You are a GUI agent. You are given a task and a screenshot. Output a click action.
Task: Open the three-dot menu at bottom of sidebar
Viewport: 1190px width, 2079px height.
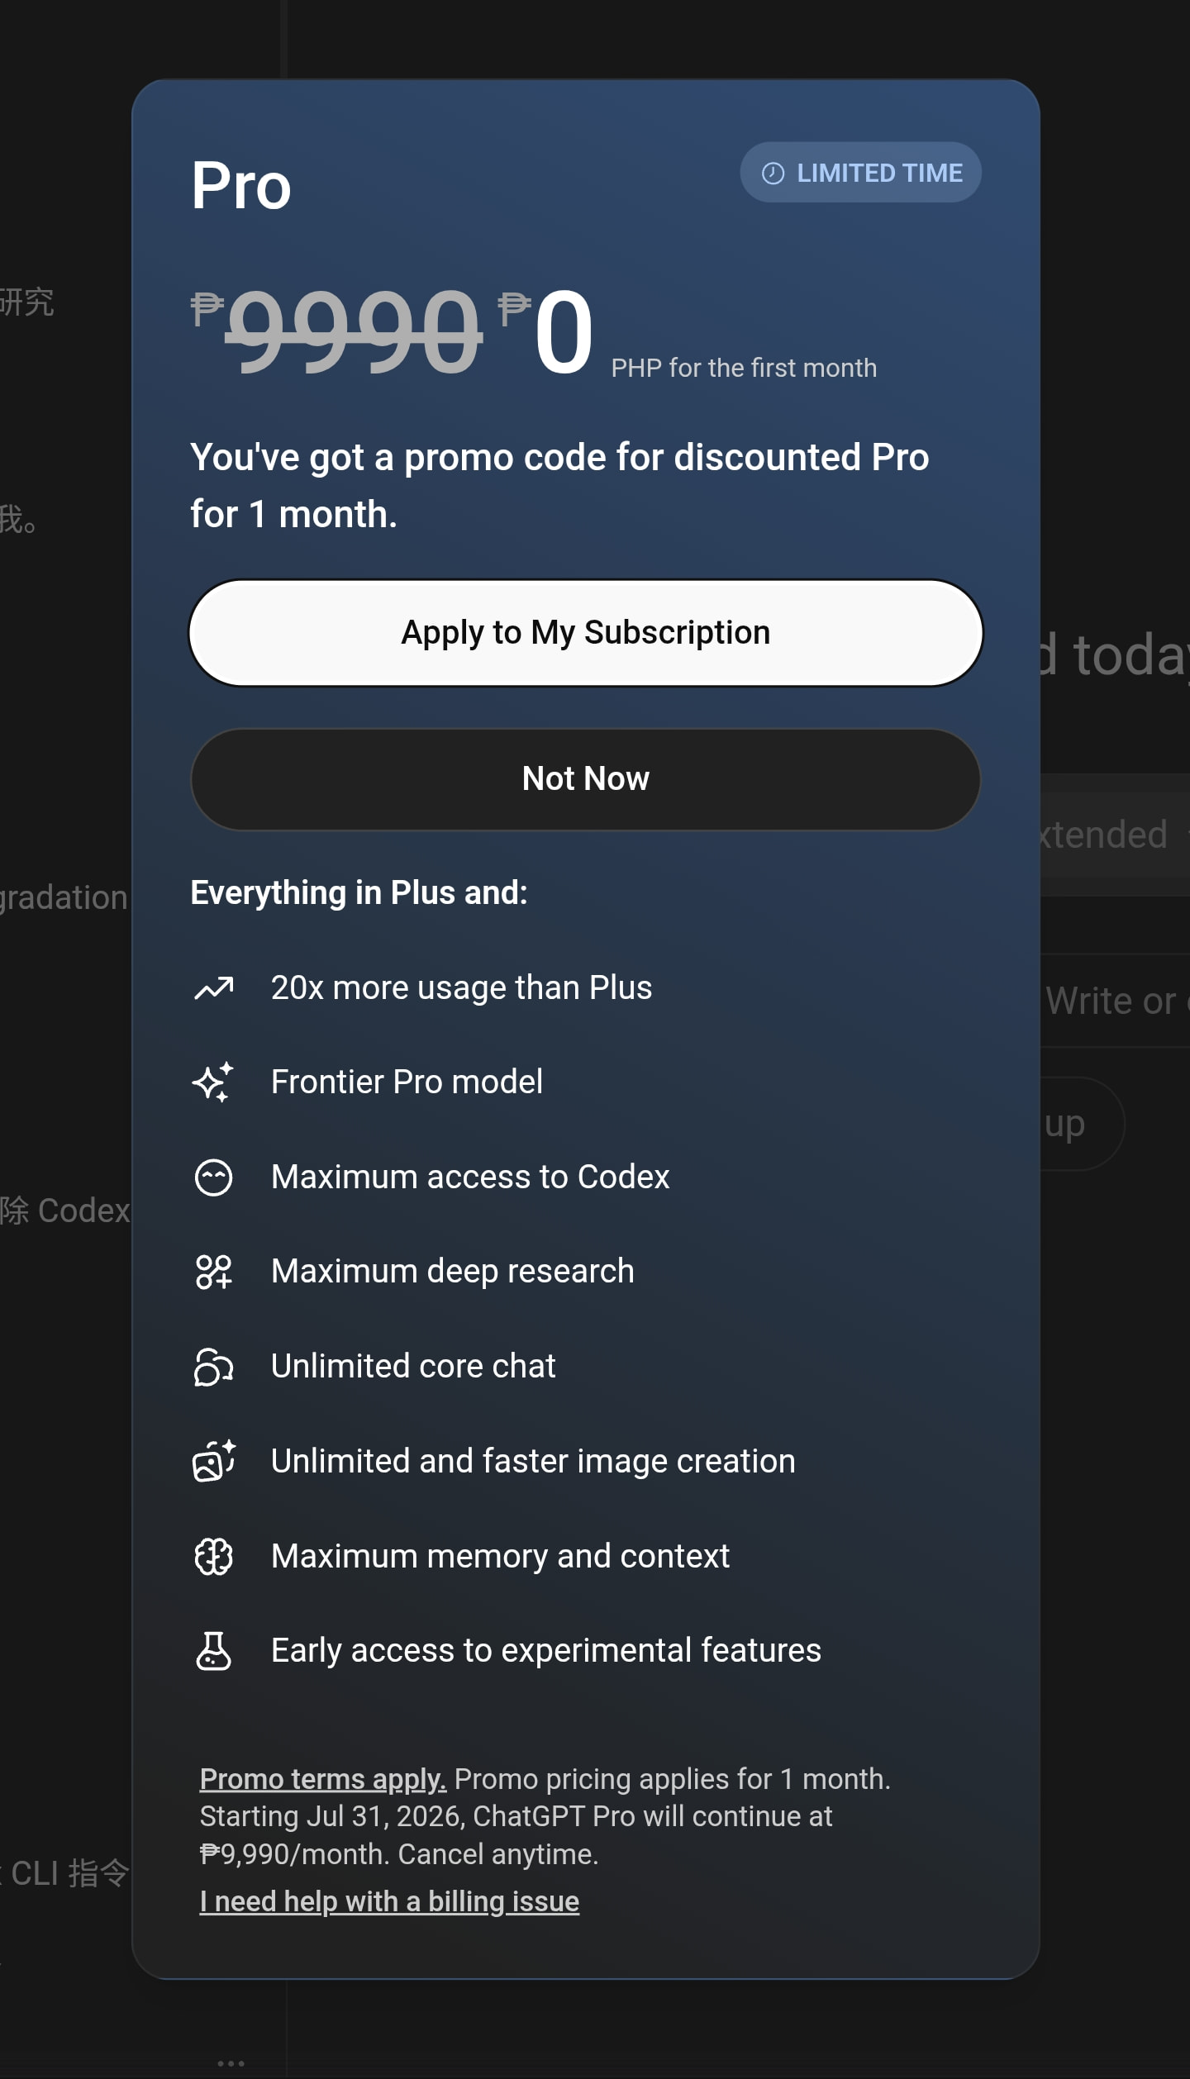231,2063
